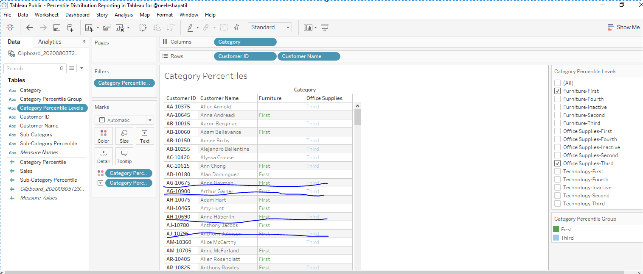Click the Size button in the Marks card
This screenshot has width=643, height=274.
coord(124,136)
